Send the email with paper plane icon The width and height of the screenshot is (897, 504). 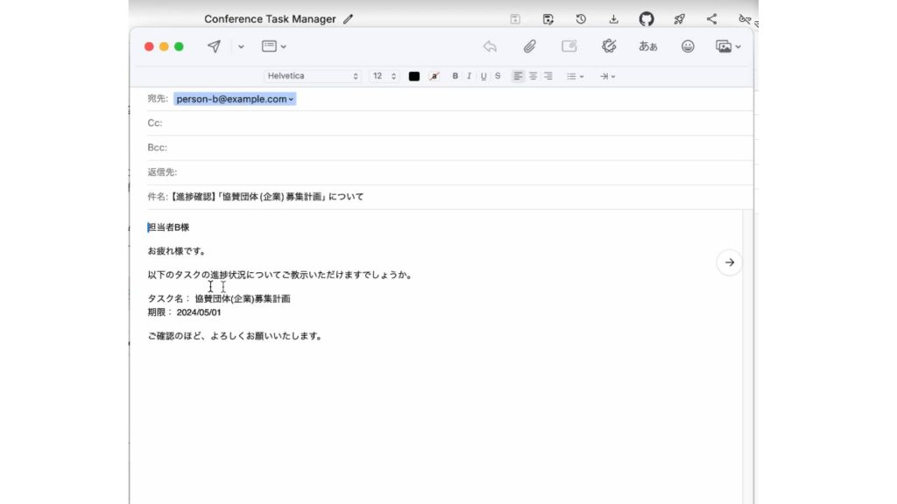(x=214, y=46)
